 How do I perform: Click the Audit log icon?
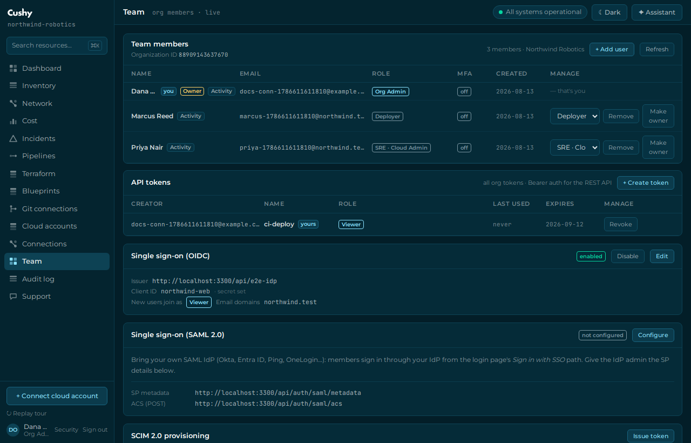click(x=13, y=279)
